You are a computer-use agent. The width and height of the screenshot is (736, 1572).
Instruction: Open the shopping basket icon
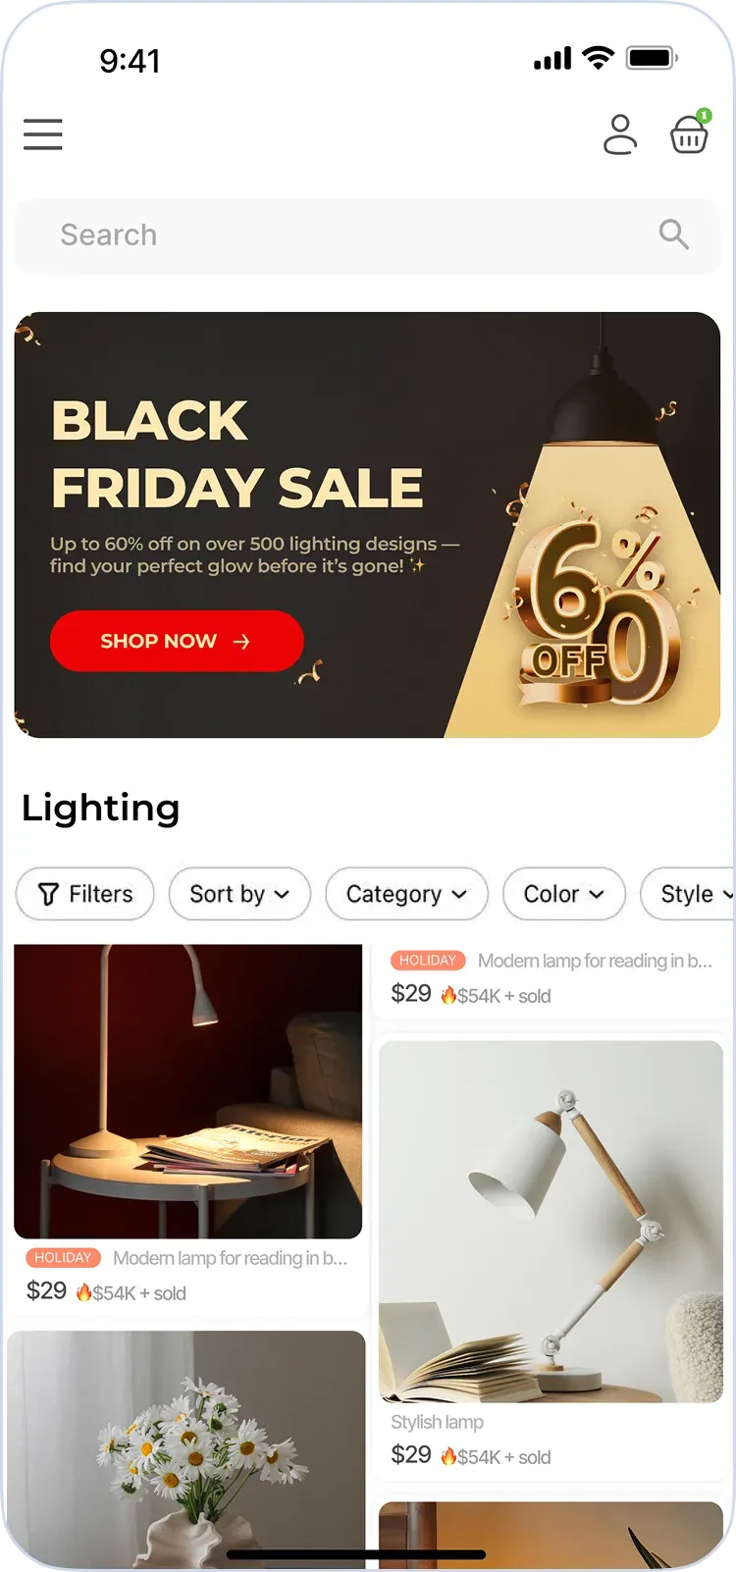point(689,136)
